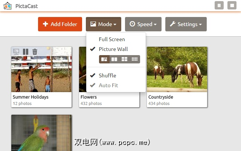Open the Flowers folder card
Image resolution: width=241 pixels, height=151 pixels.
109,100
